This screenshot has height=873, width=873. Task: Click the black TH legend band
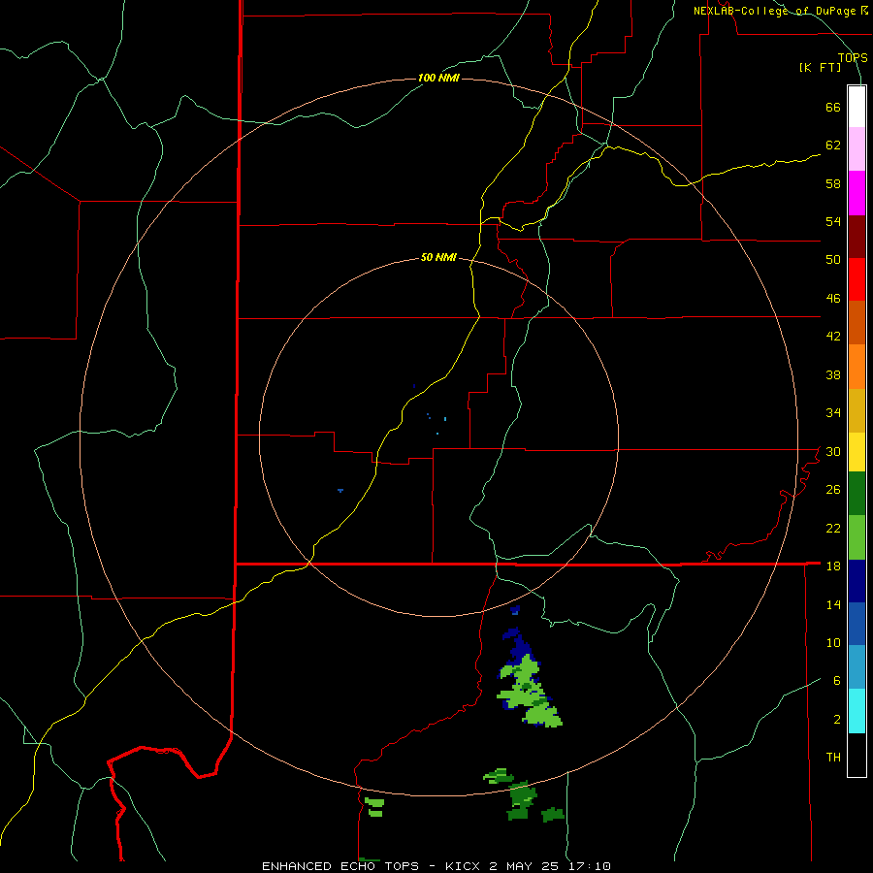coord(857,755)
